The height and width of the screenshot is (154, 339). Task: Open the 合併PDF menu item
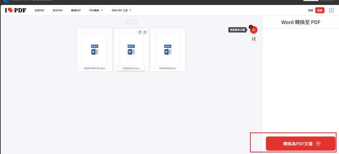point(39,11)
